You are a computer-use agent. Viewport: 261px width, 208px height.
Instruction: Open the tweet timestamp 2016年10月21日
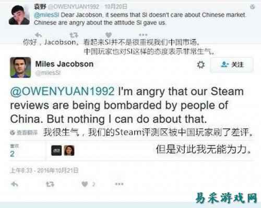point(44,171)
